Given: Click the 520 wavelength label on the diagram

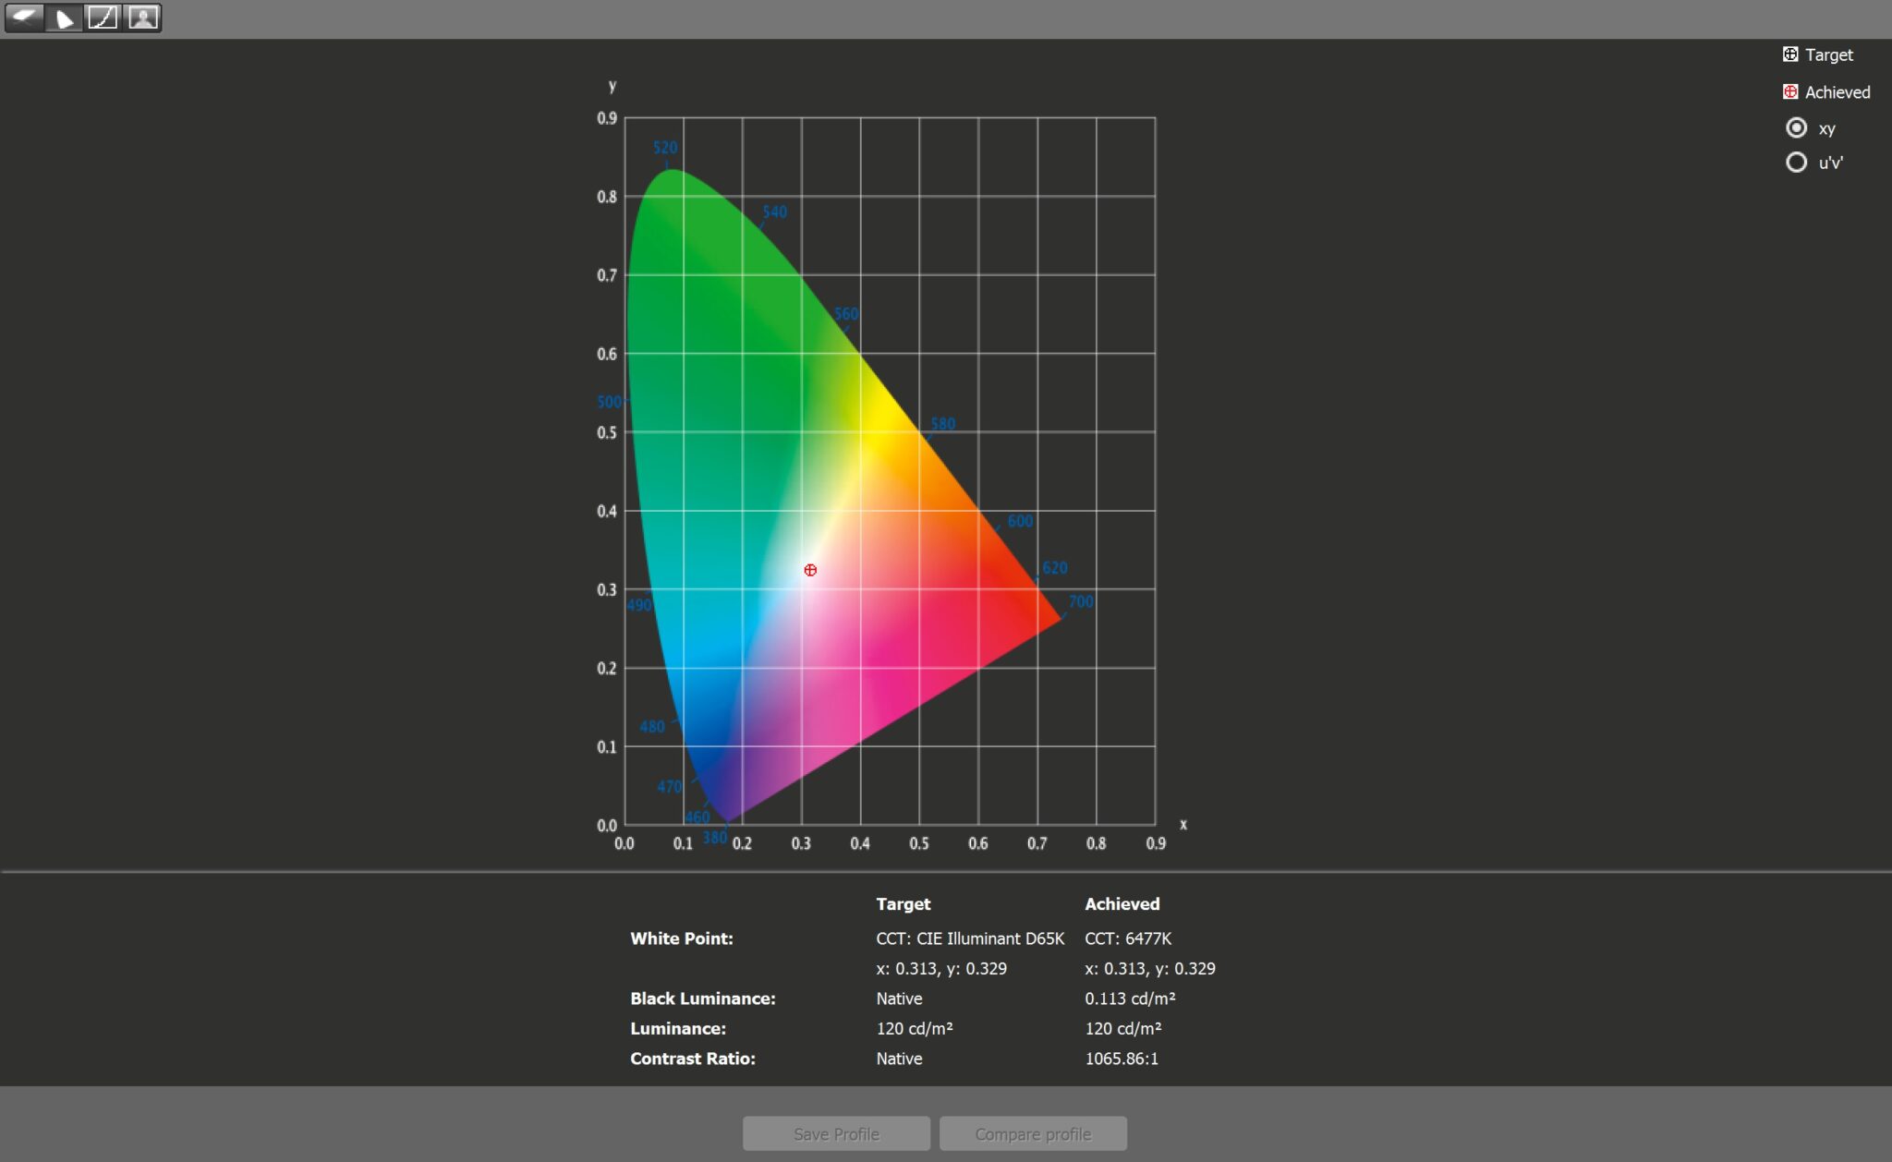Looking at the screenshot, I should [664, 148].
